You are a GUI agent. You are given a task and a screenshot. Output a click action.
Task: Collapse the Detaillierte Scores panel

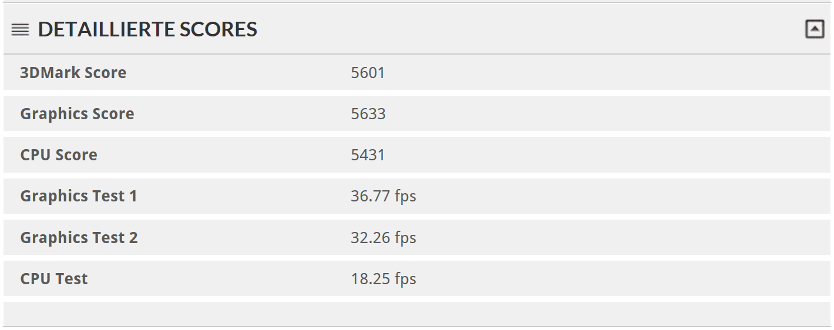coord(815,29)
